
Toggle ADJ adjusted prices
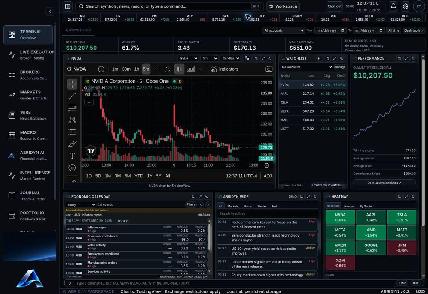pyautogui.click(x=267, y=176)
